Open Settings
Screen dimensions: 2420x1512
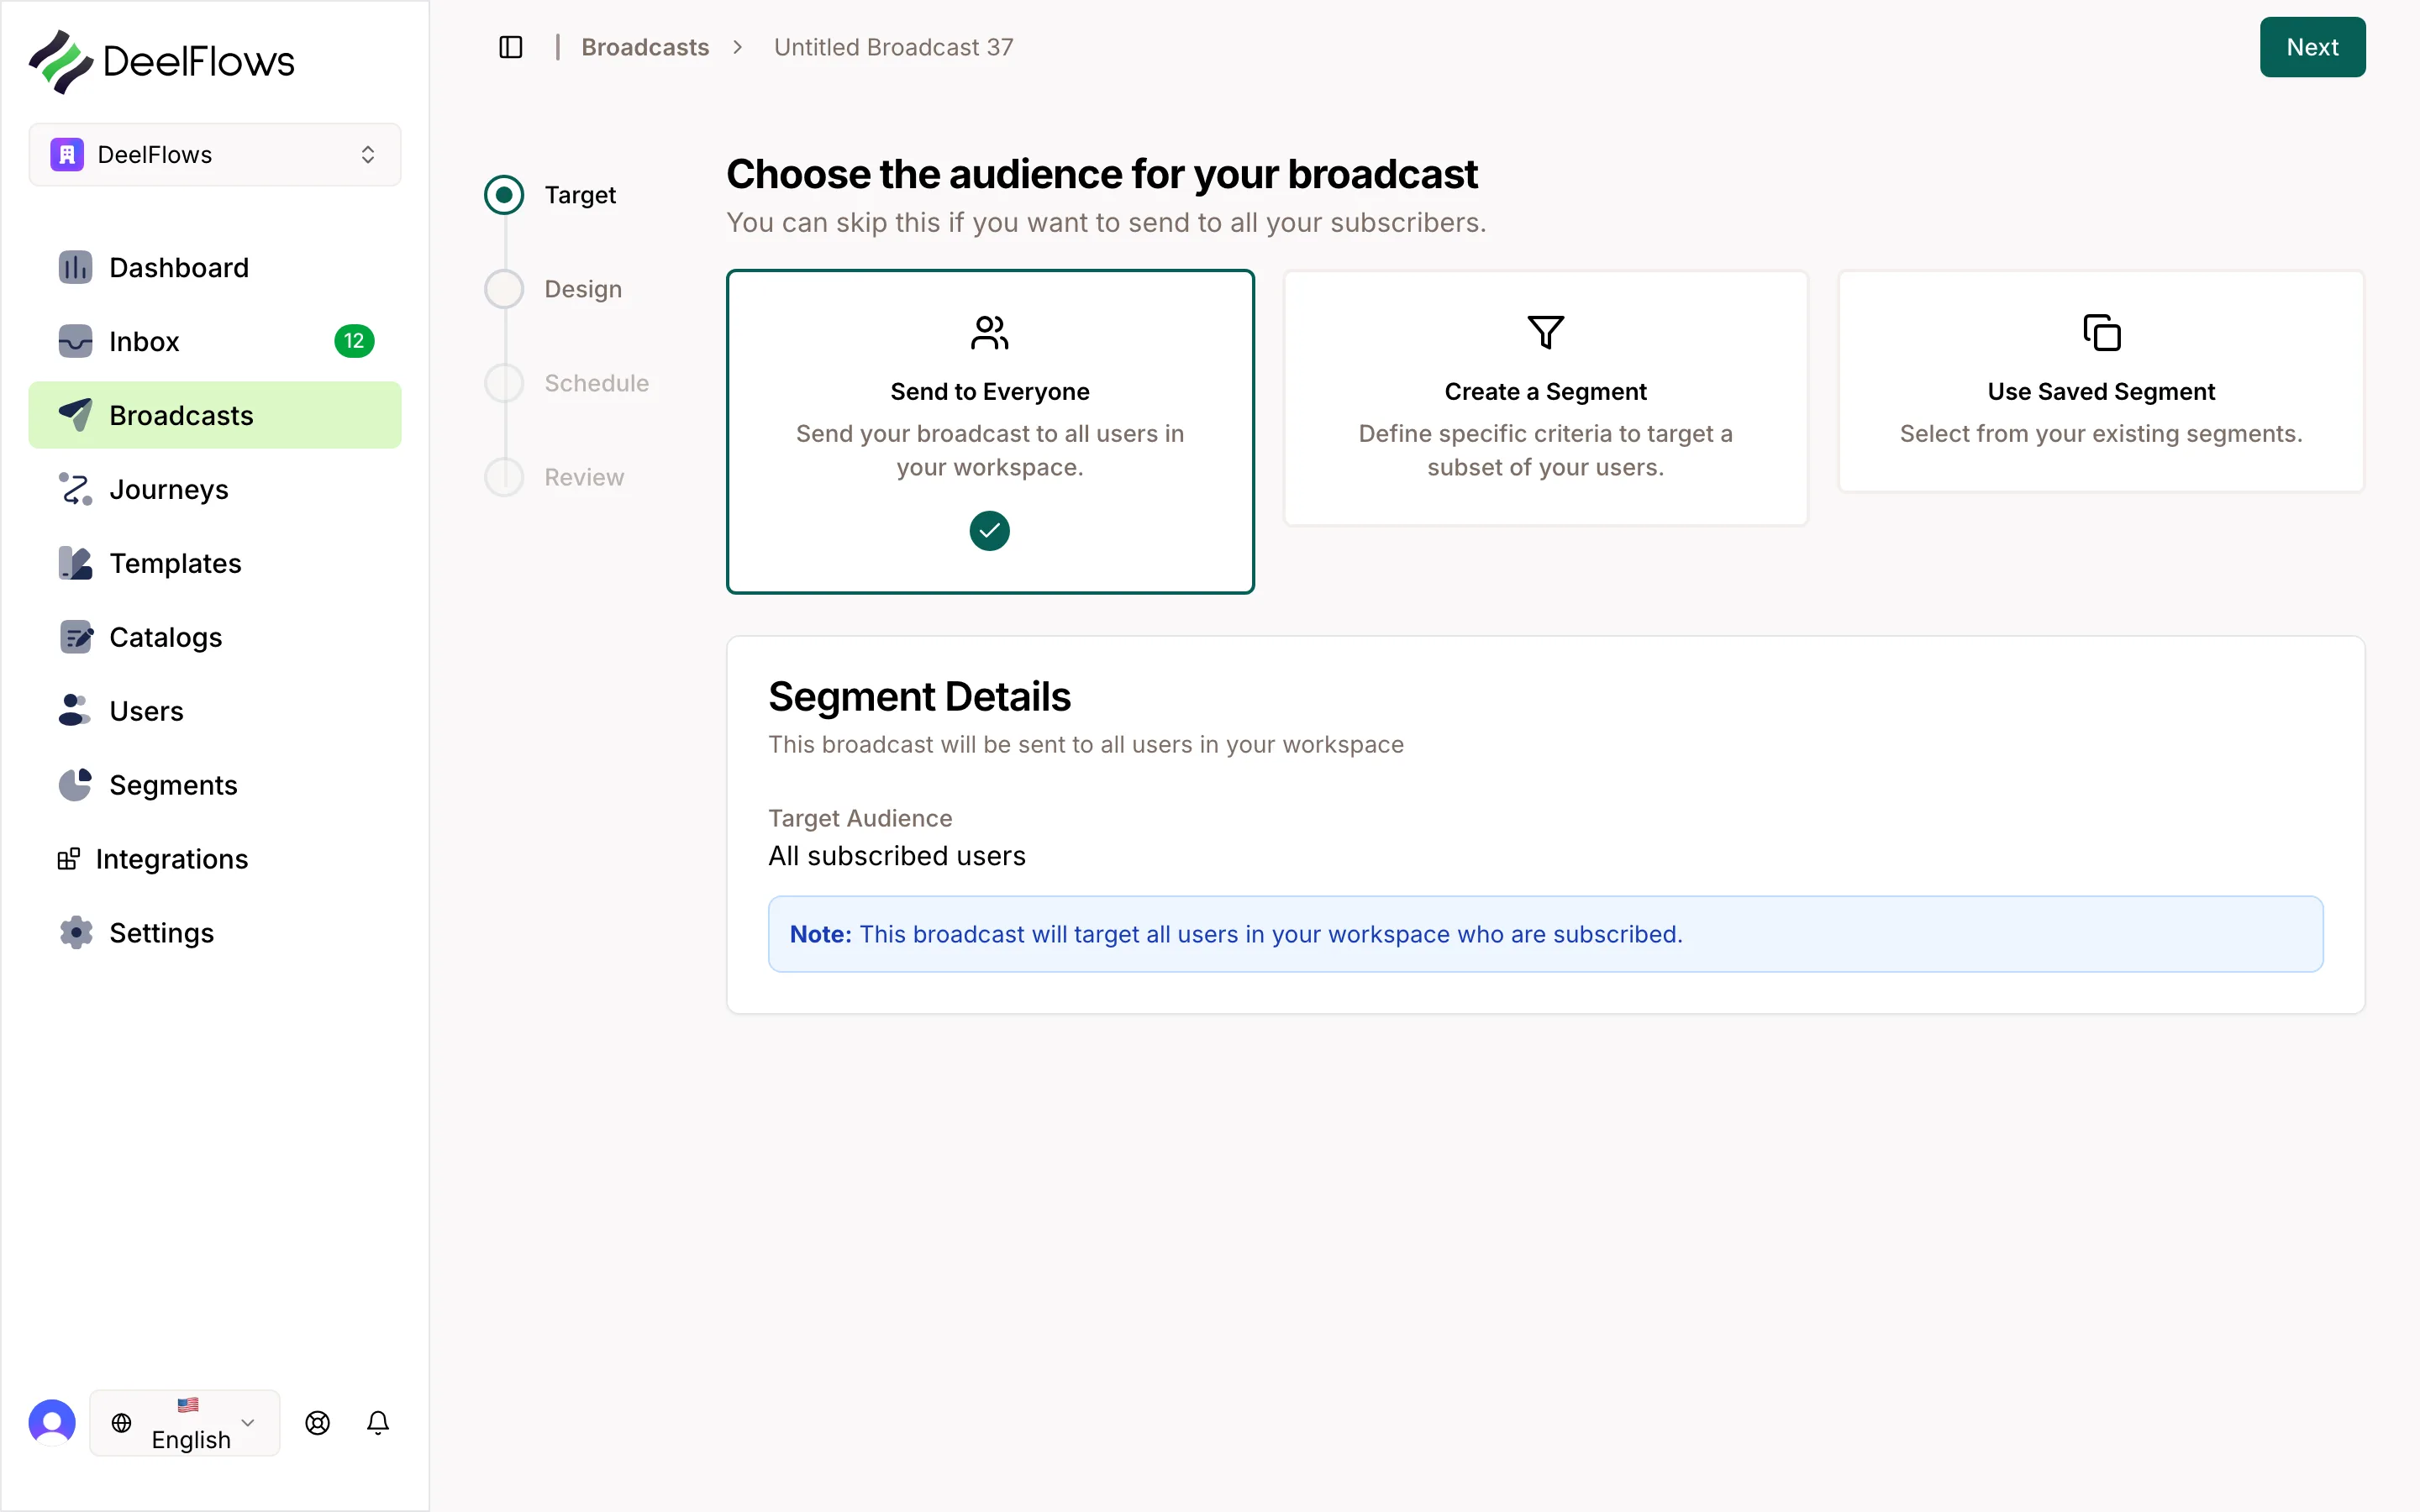coord(215,933)
